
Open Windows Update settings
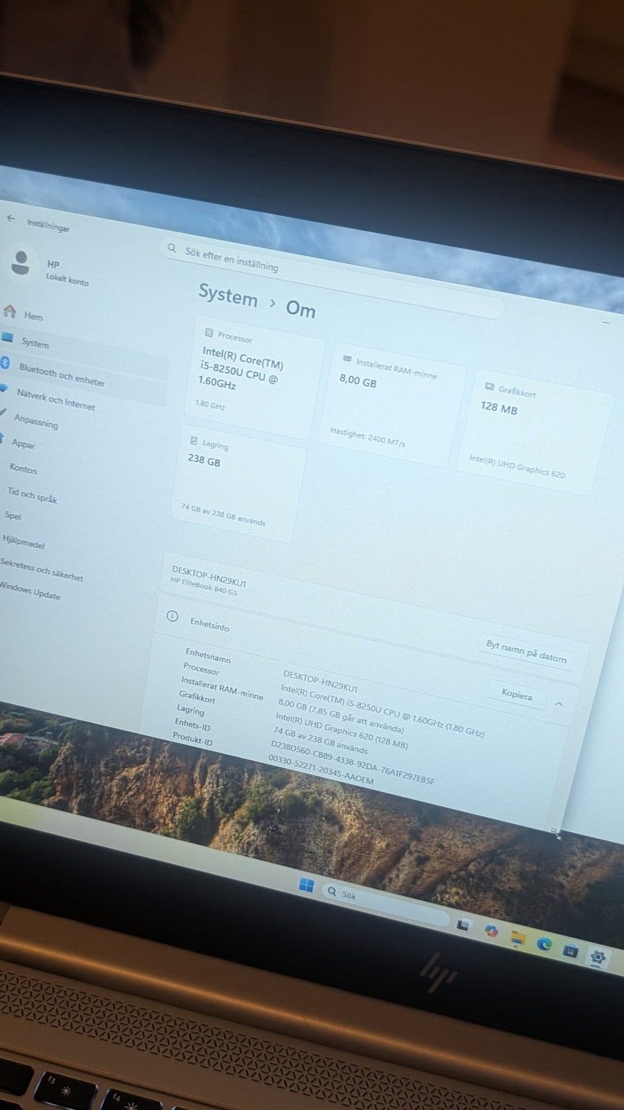click(30, 591)
